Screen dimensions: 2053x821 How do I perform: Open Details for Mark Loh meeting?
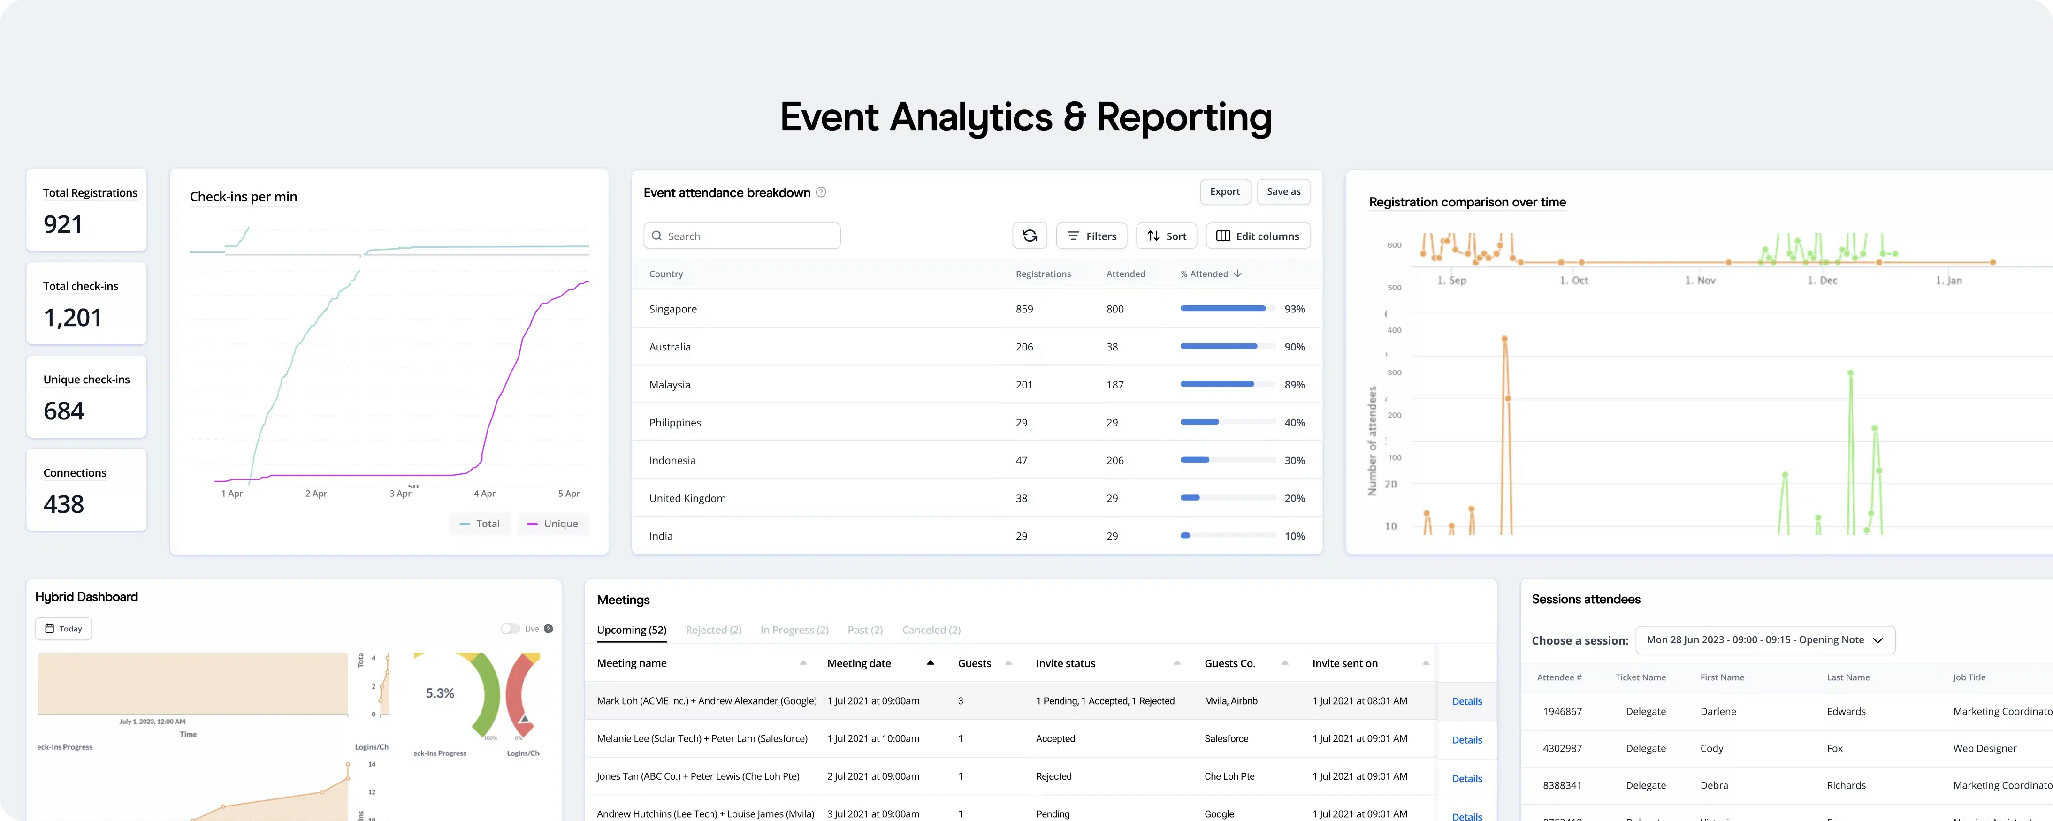[x=1466, y=701]
